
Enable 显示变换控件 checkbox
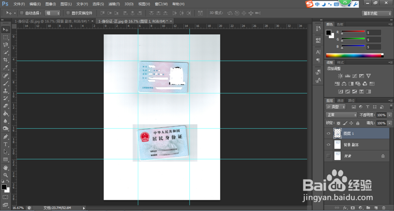tap(68, 13)
